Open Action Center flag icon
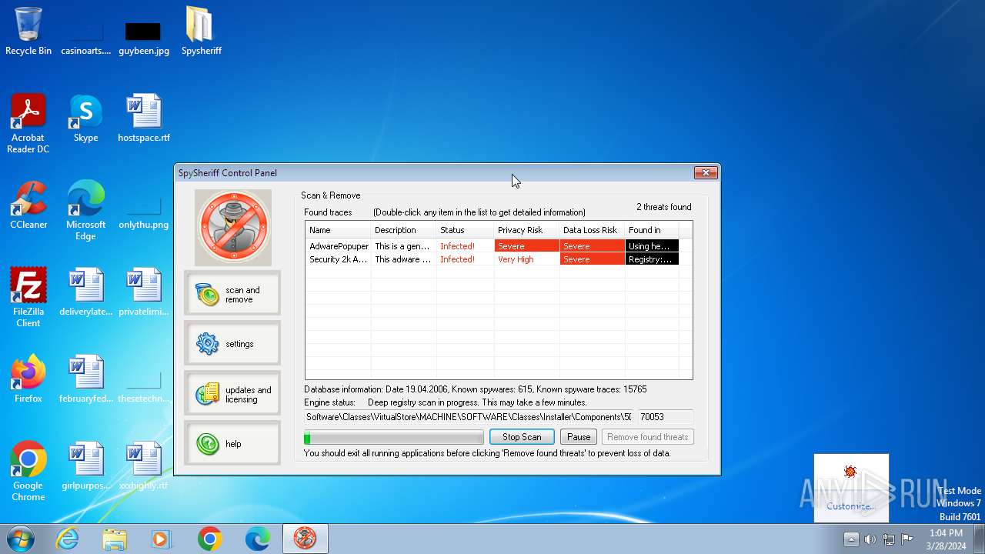Image resolution: width=985 pixels, height=554 pixels. click(x=907, y=539)
